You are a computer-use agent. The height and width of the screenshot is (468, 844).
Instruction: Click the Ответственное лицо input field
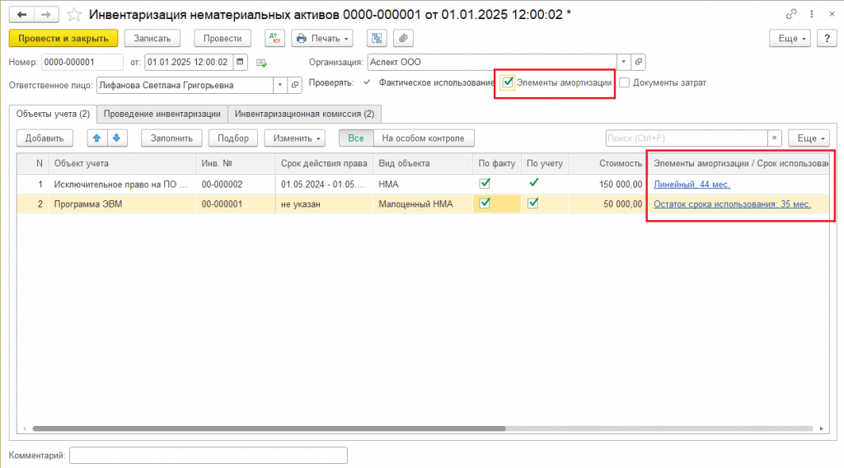(x=185, y=85)
